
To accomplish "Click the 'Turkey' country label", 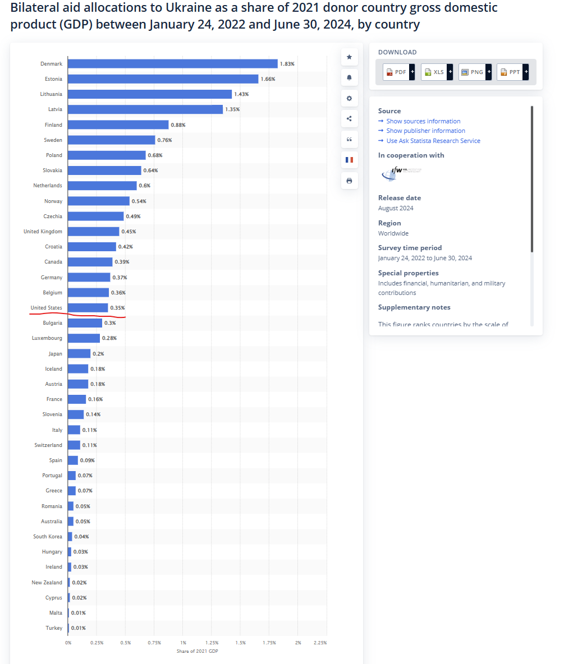I will click(x=54, y=628).
